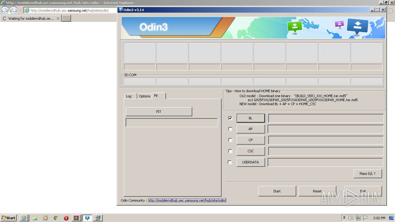
Task: Click the Reset button in Odin3
Action: 317,191
